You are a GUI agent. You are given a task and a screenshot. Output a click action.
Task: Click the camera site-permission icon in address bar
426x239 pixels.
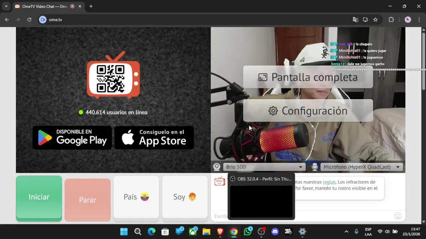(42, 20)
